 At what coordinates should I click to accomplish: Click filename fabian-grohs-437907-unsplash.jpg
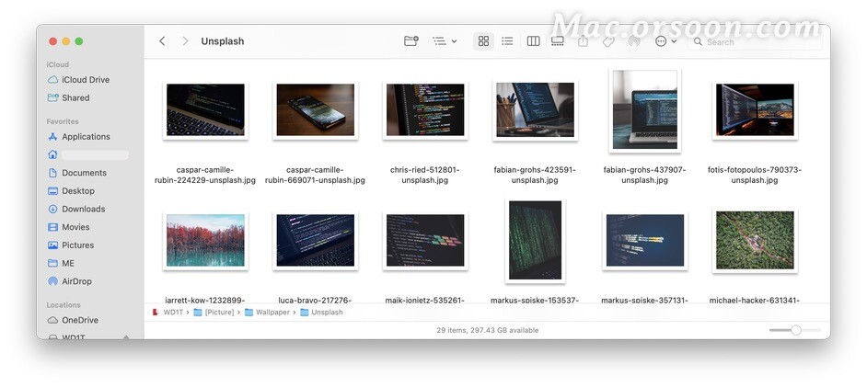[x=644, y=175]
